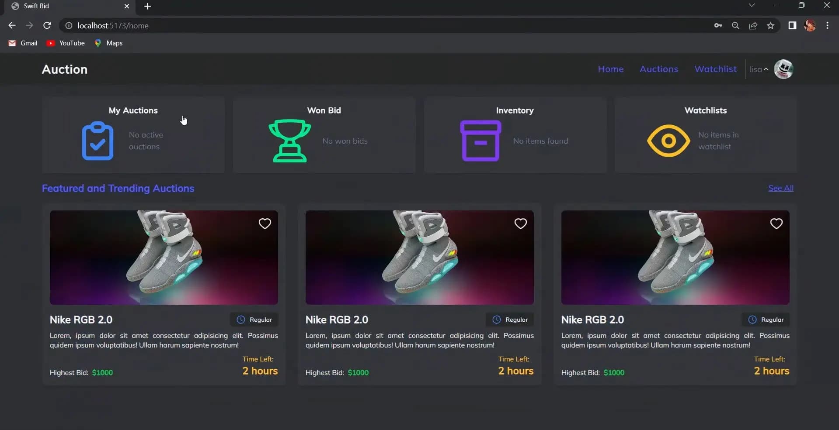The image size is (839, 430).
Task: Click the browser forward arrow
Action: pos(29,25)
